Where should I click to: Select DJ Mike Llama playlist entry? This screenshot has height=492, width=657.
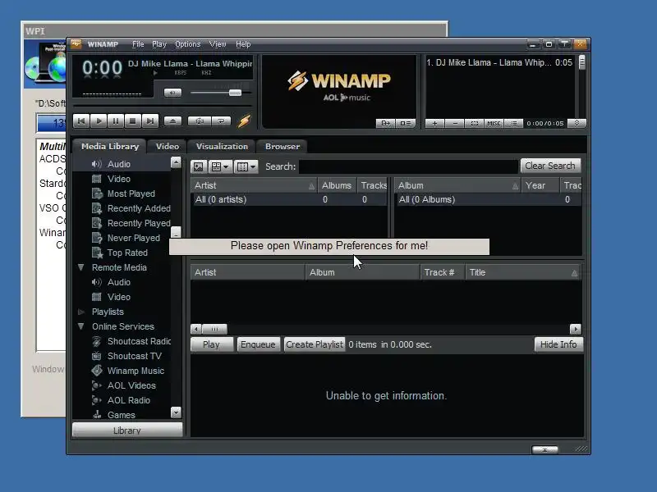pos(499,63)
